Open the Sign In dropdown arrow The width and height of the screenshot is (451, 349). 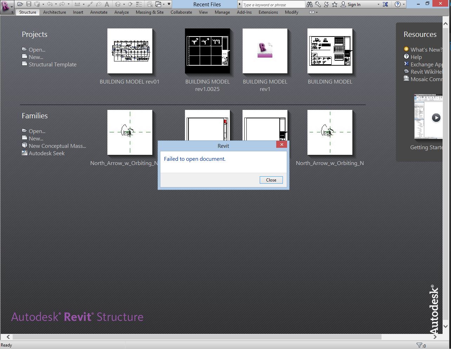tap(378, 5)
